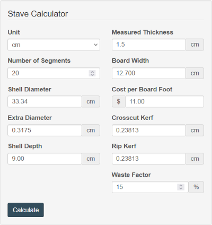Screen dimensions: 212x225
Task: Click the percent sign addon
Action: click(196, 187)
